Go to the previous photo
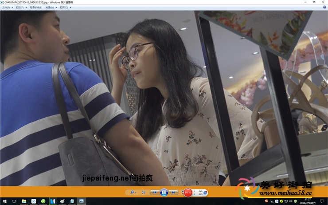The image size is (328, 205). tap(155, 192)
